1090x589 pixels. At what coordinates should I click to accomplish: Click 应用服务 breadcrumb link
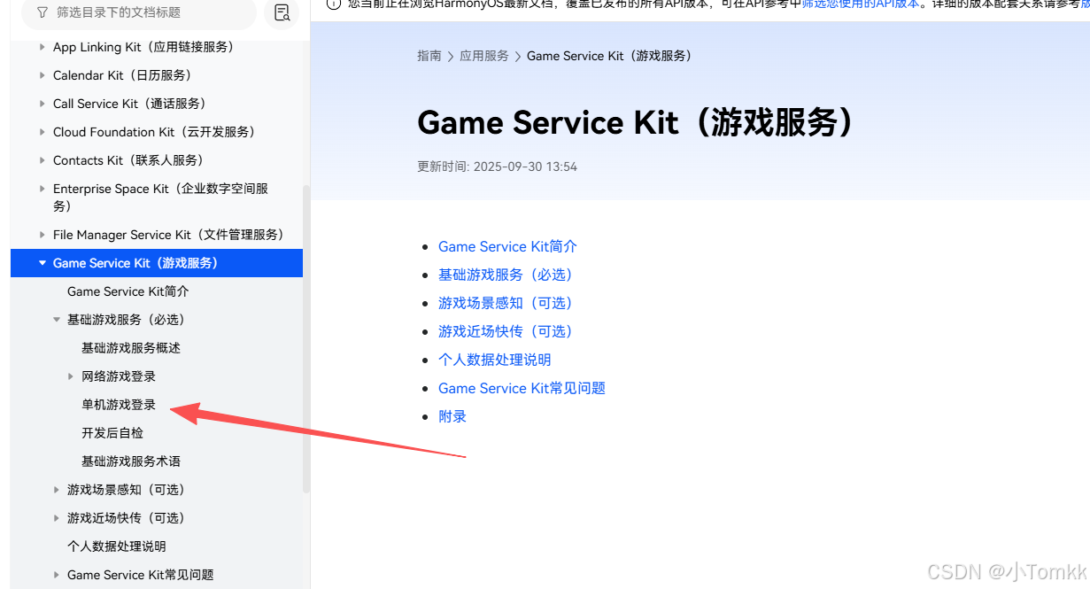click(x=484, y=56)
